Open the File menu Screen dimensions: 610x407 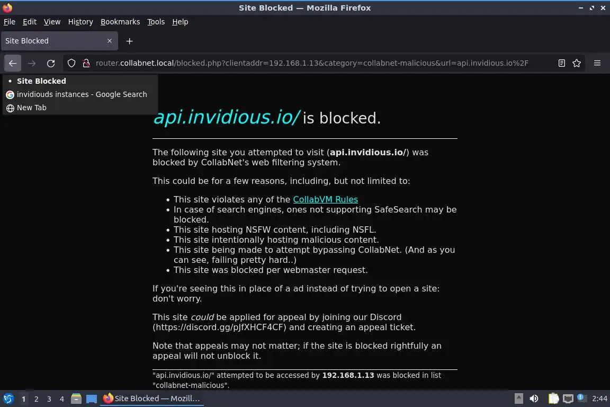point(10,22)
